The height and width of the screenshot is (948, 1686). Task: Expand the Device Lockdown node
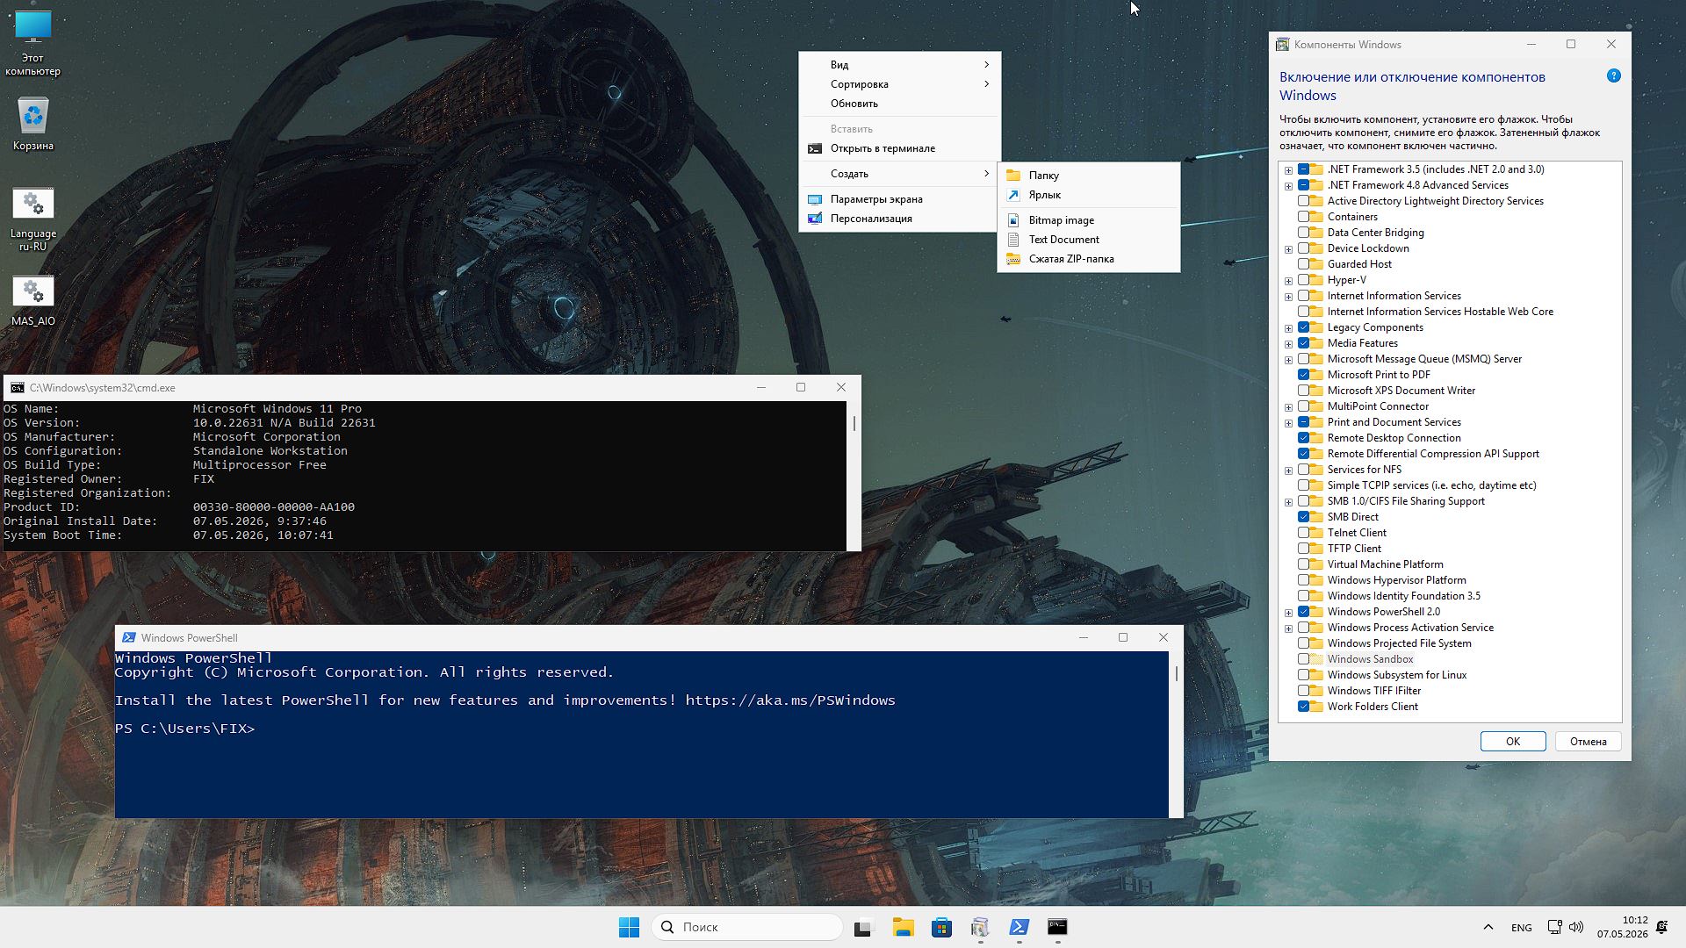tap(1288, 249)
